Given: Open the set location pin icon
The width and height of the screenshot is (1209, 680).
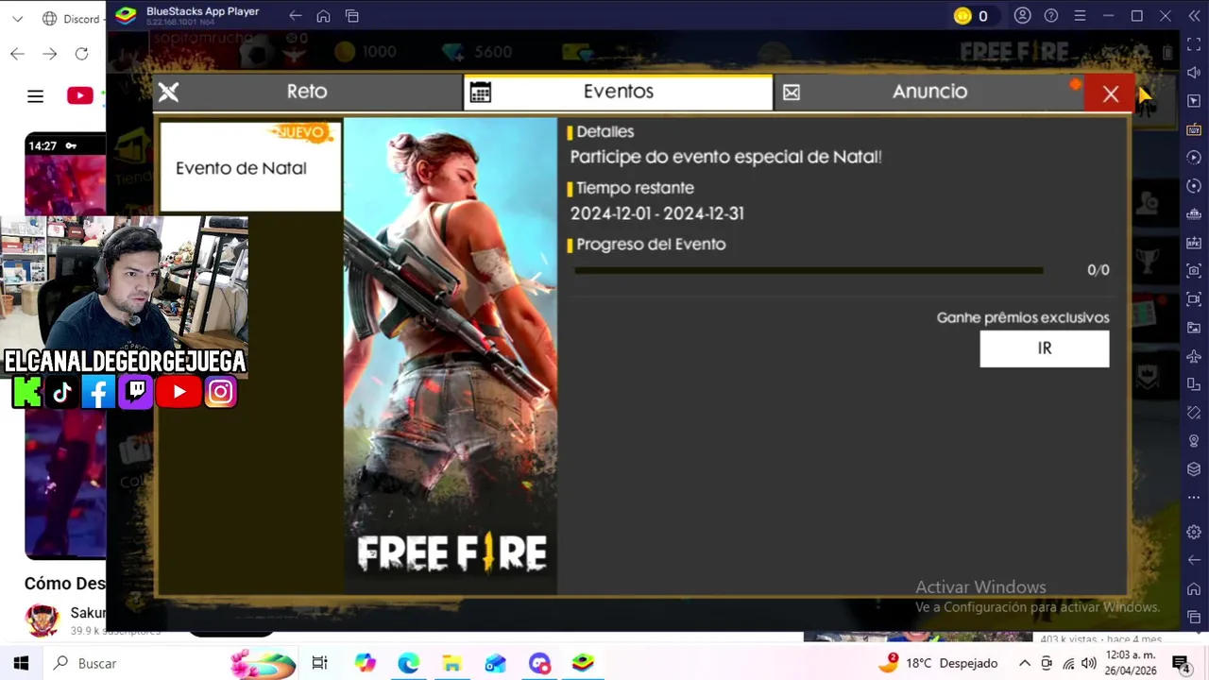Looking at the screenshot, I should click(1194, 441).
